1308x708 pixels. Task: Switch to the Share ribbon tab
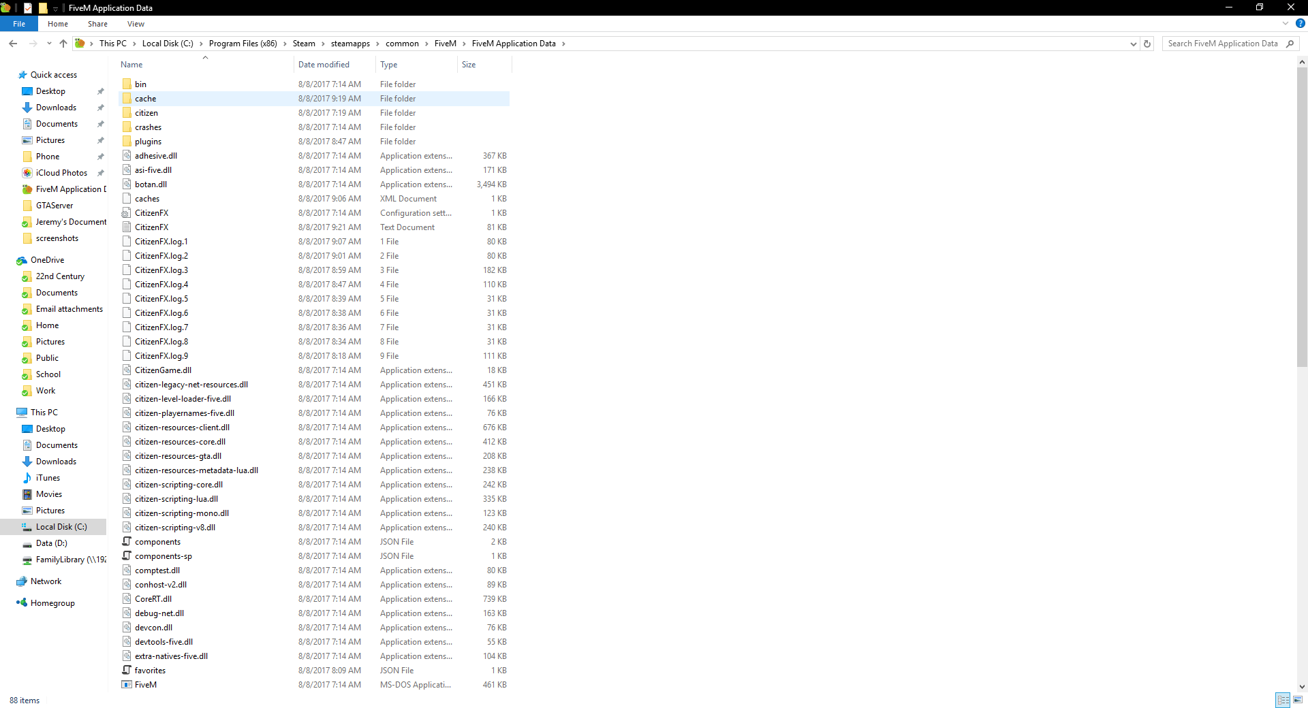point(97,24)
